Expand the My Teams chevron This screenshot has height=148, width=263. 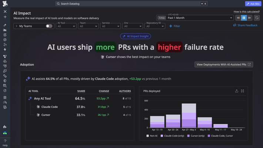point(16,26)
